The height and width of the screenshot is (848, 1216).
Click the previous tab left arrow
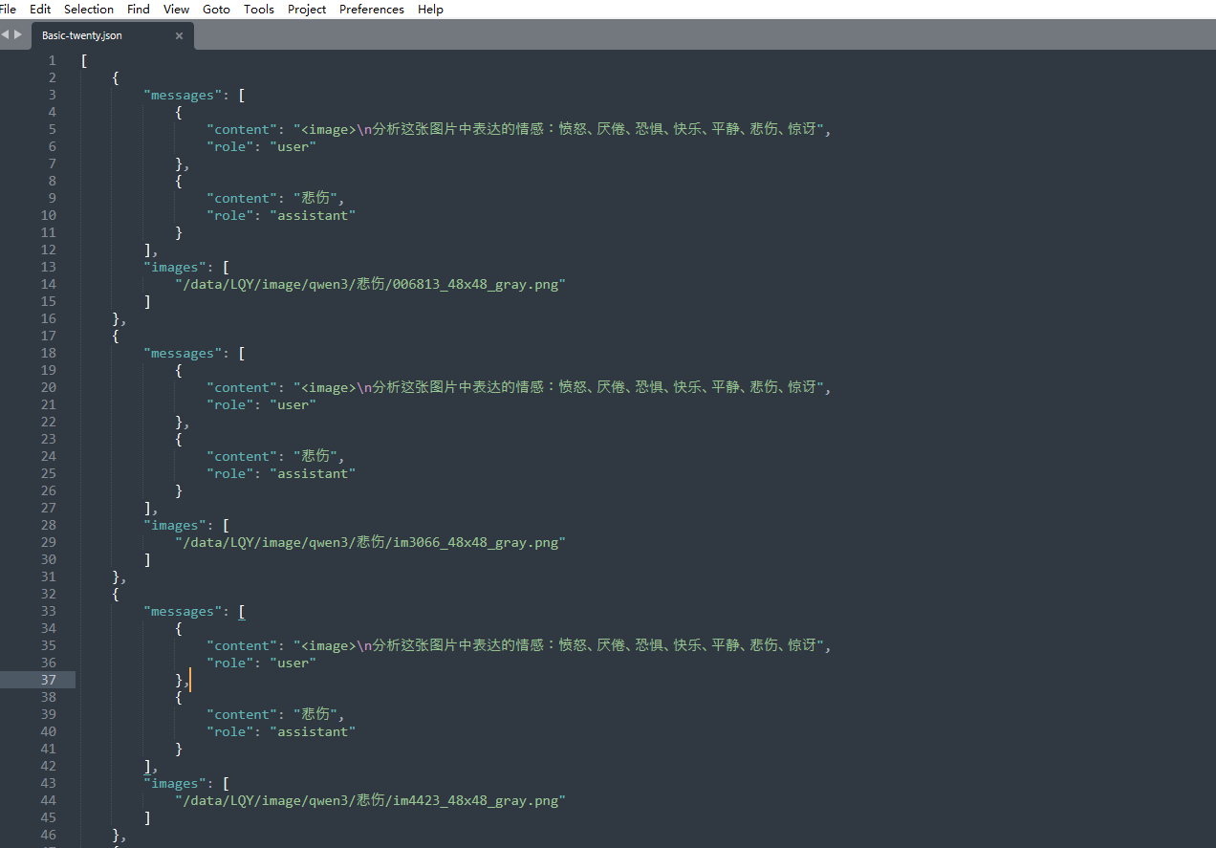(5, 34)
